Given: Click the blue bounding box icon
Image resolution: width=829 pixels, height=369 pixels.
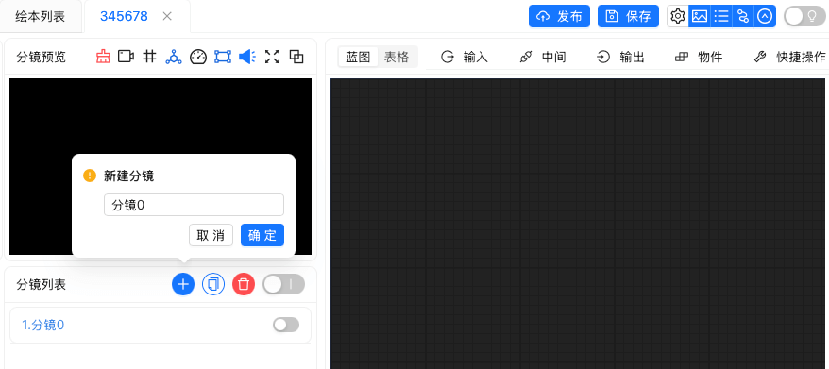Looking at the screenshot, I should click(x=223, y=57).
